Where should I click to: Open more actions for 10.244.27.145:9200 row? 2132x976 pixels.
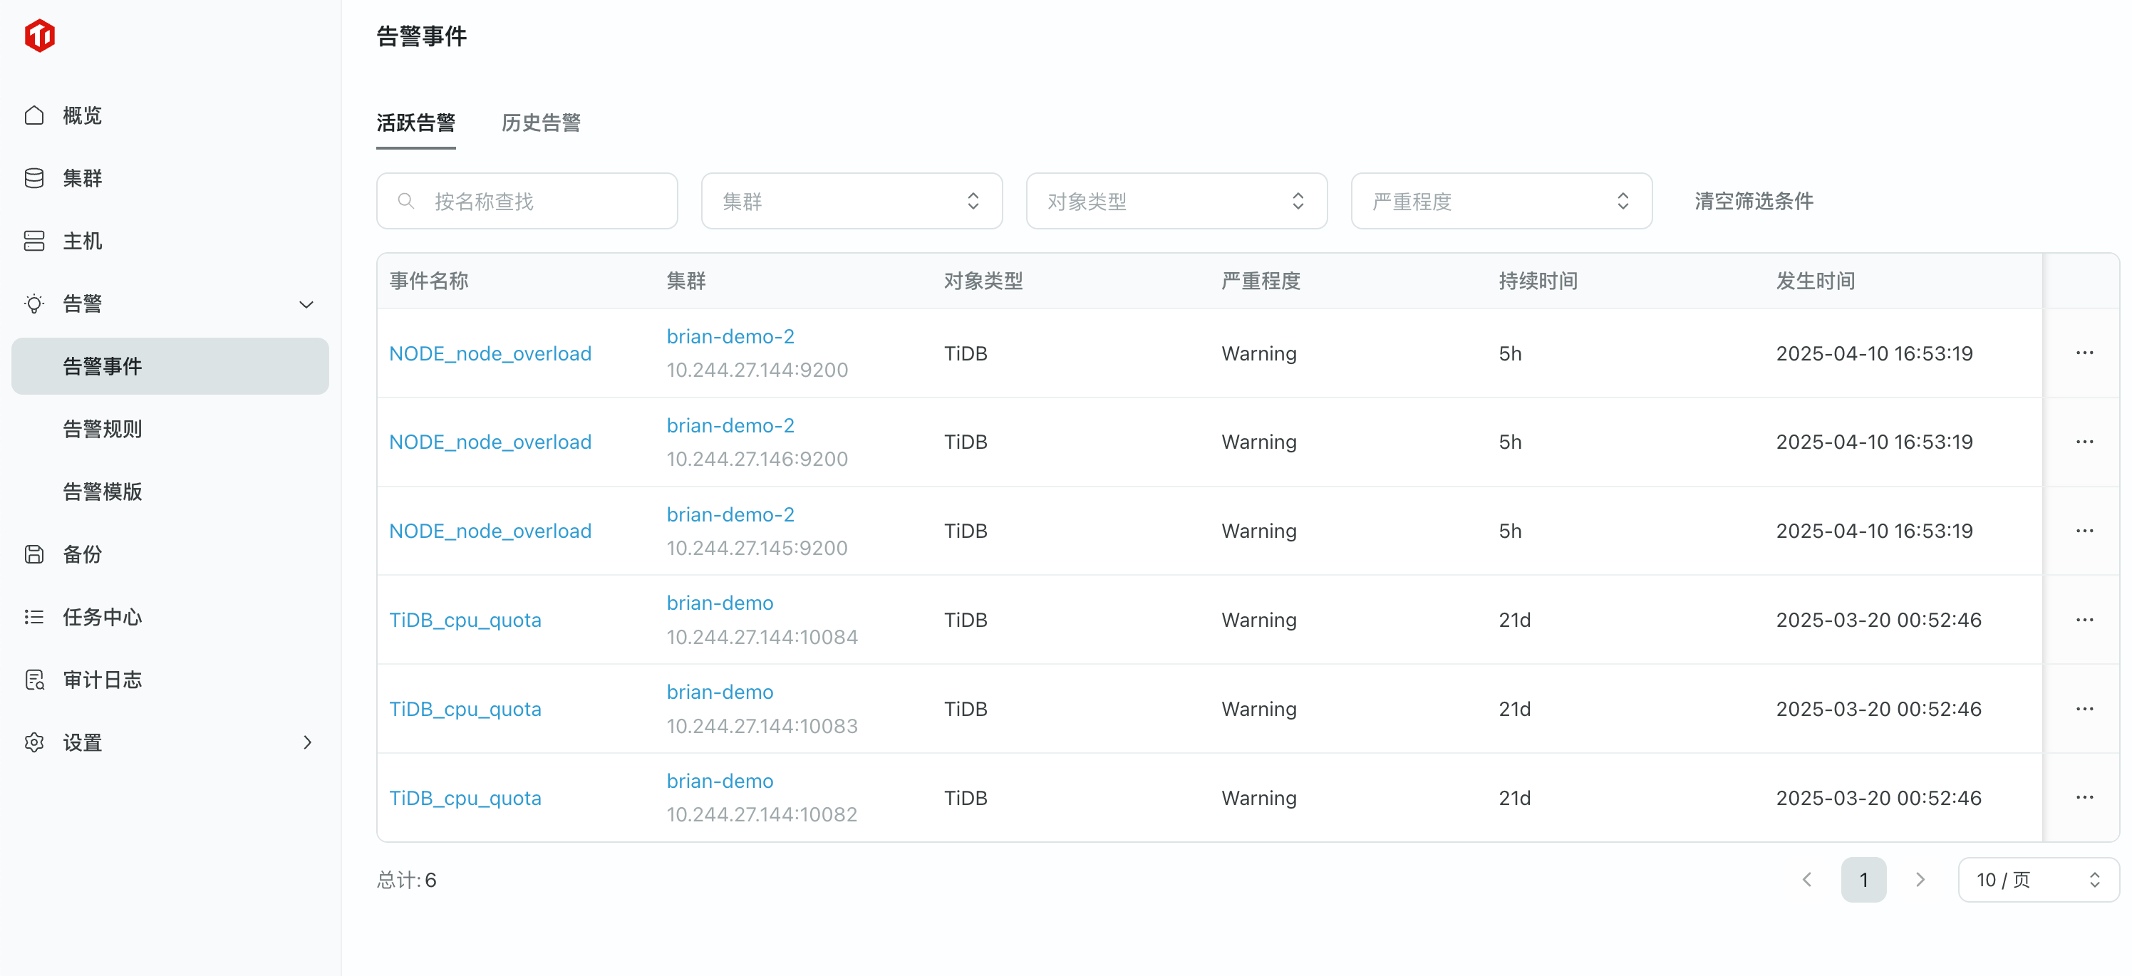click(x=2084, y=531)
